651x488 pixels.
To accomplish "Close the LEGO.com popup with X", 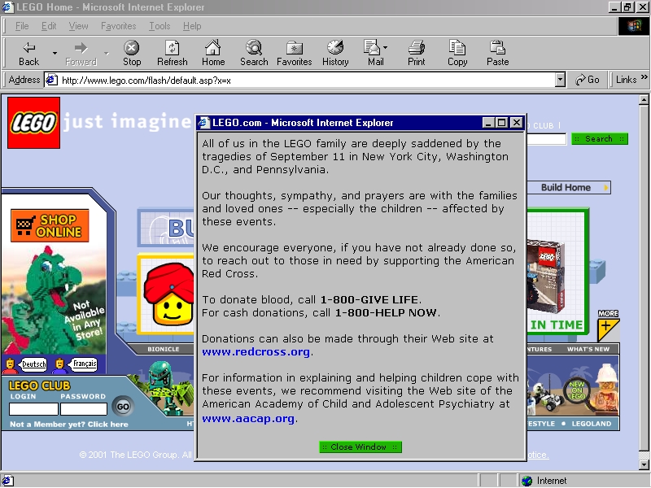I will pos(516,123).
